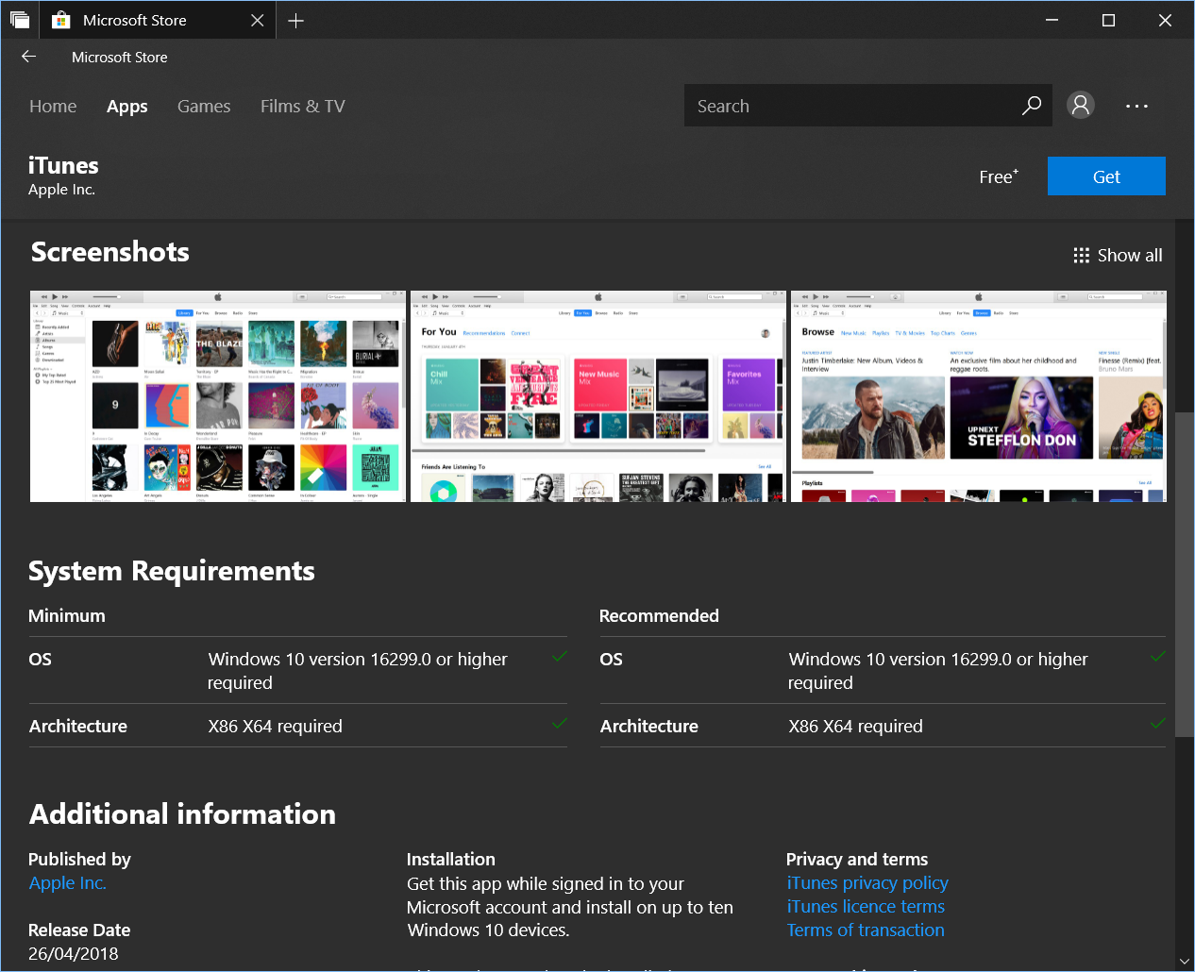The width and height of the screenshot is (1195, 972).
Task: Click the Published by label
Action: click(x=80, y=860)
